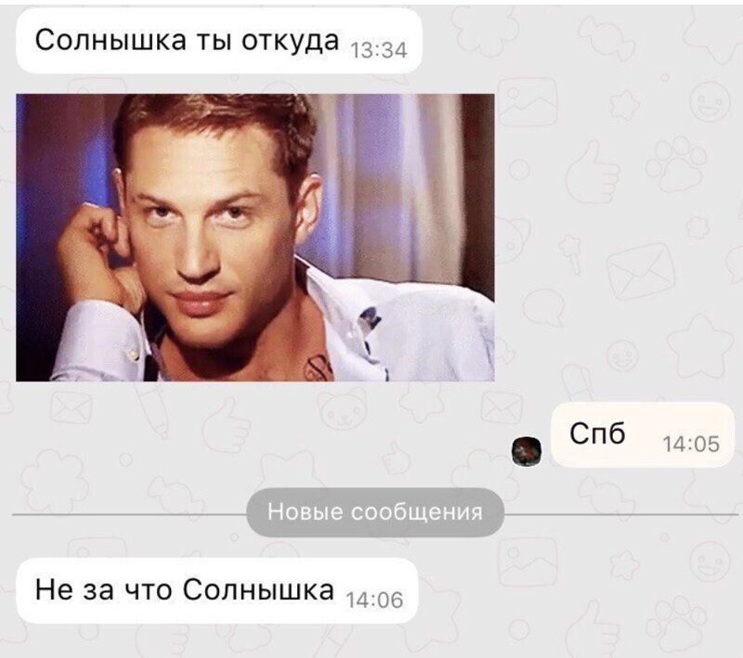Viewport: 743px width, 658px height.
Task: Click the tattoo area on the man's chest
Action: [x=319, y=368]
